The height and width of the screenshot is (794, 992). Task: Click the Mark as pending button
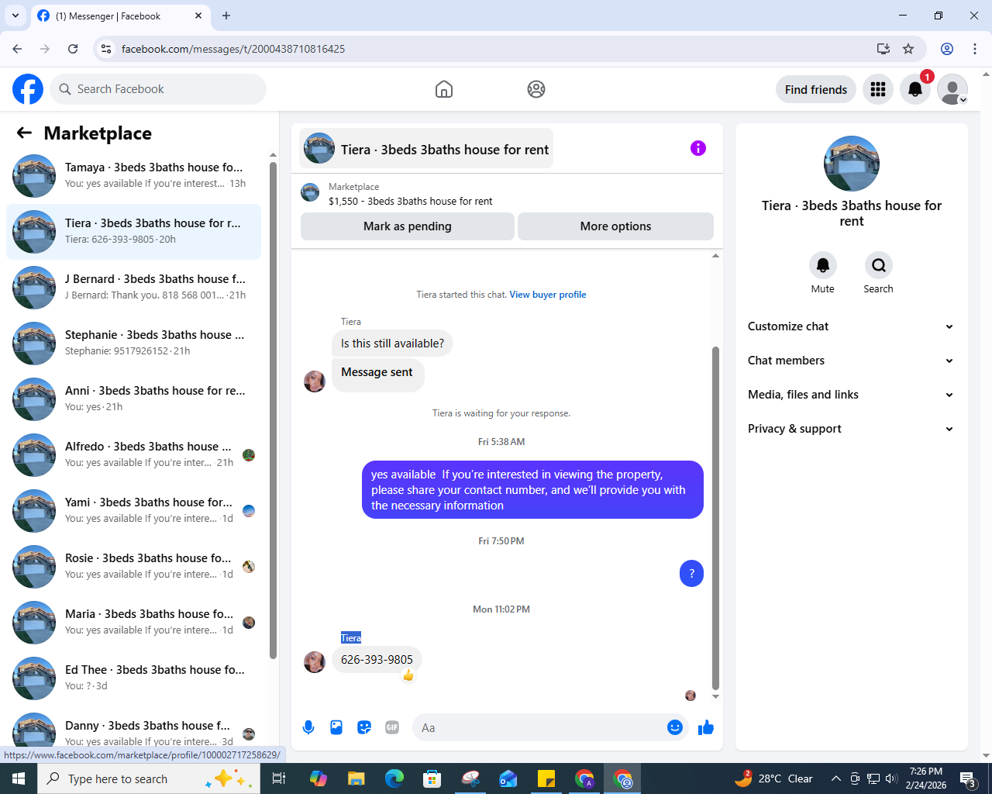408,226
